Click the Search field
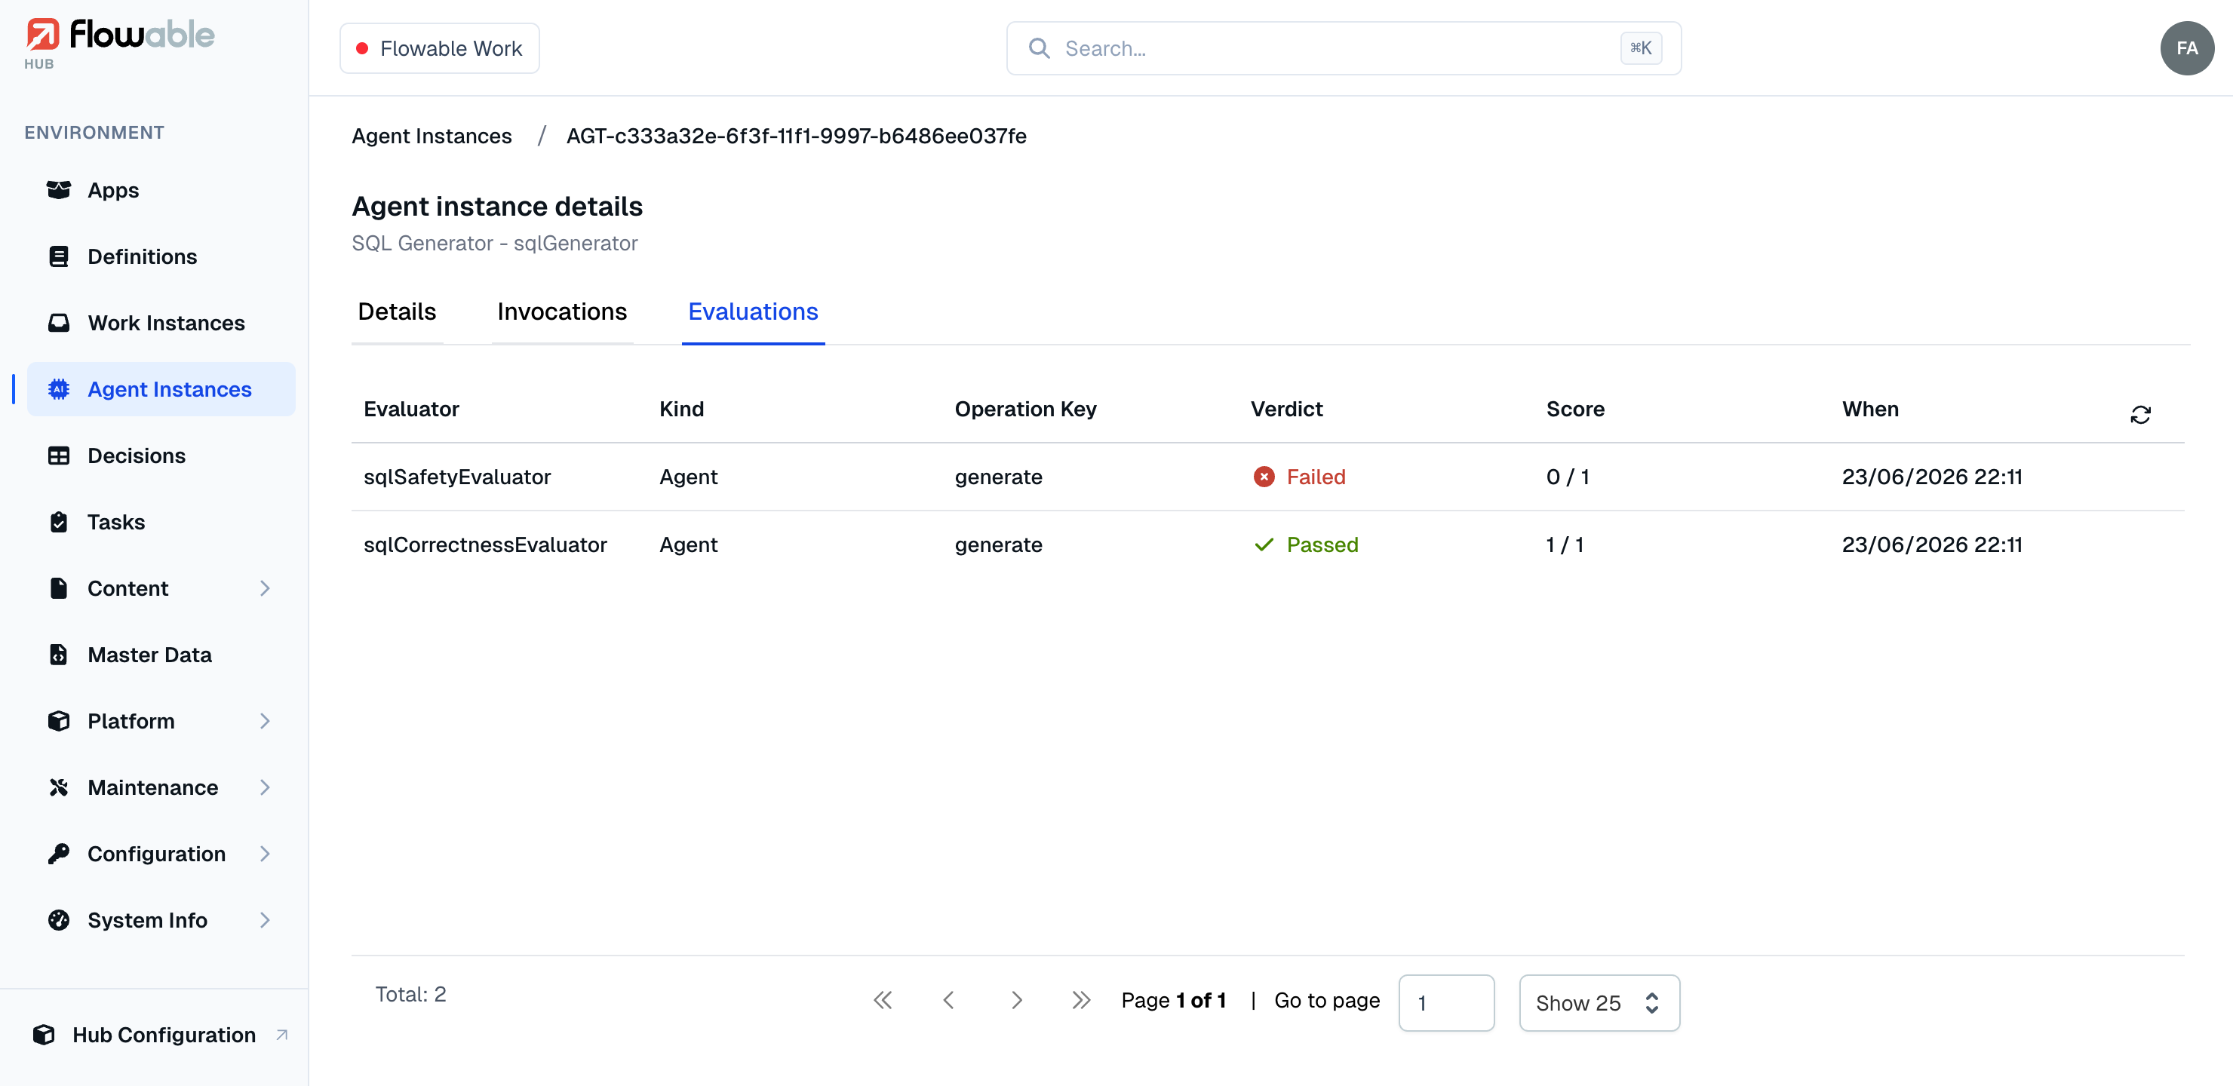This screenshot has height=1086, width=2233. point(1344,48)
